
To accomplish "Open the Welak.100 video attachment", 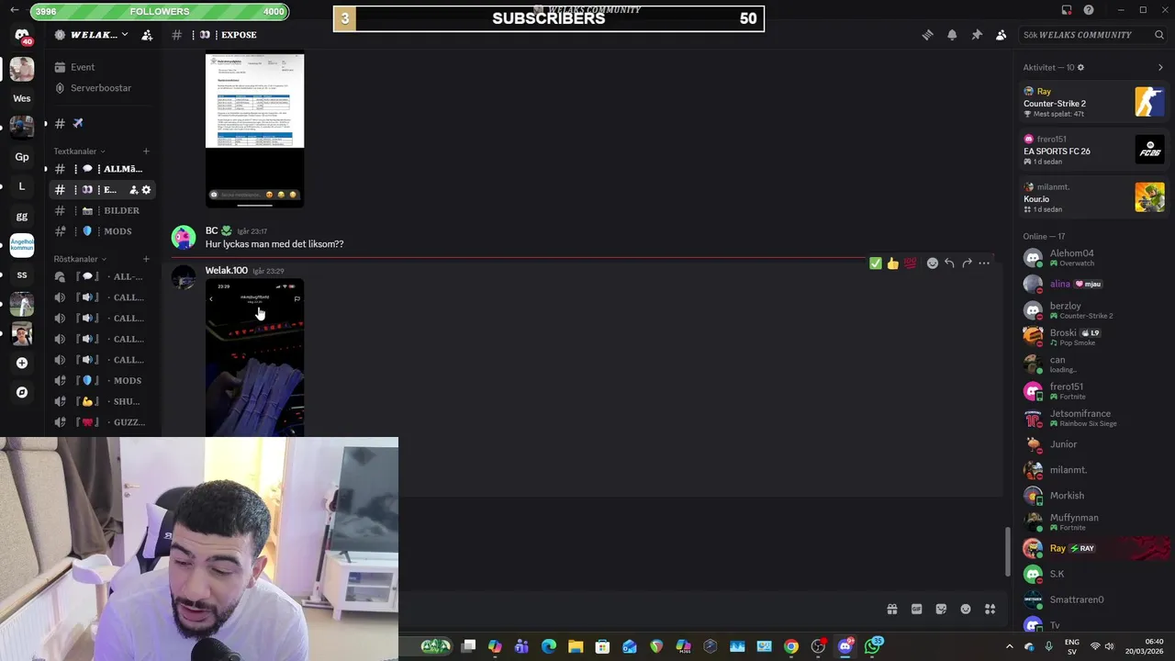I will [x=254, y=358].
